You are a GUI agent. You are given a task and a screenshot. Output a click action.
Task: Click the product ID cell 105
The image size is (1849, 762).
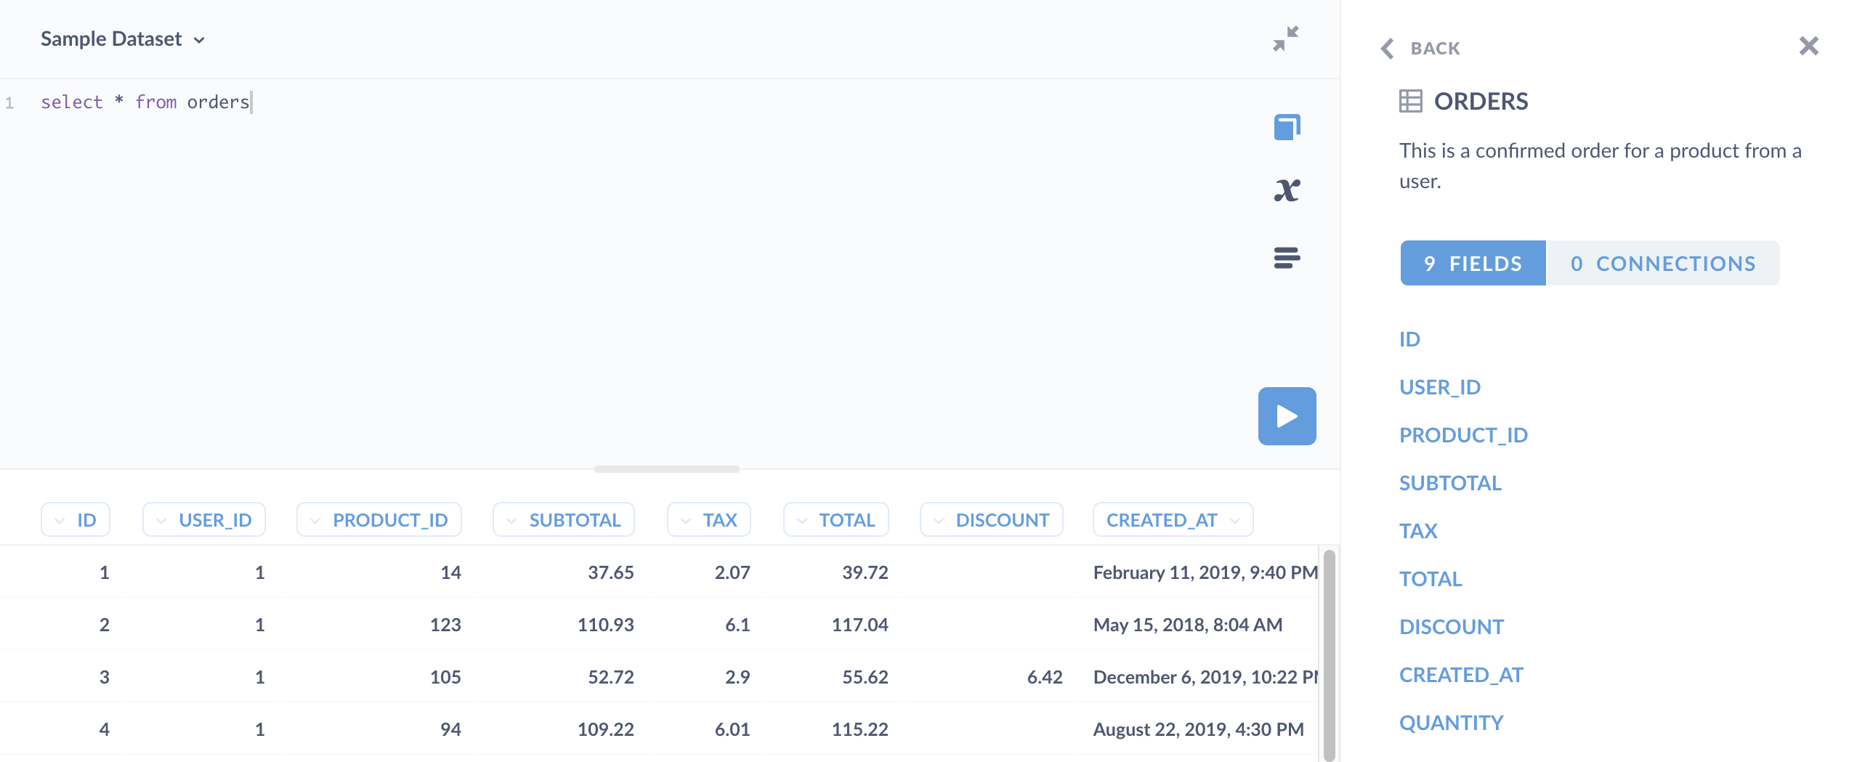tap(445, 677)
